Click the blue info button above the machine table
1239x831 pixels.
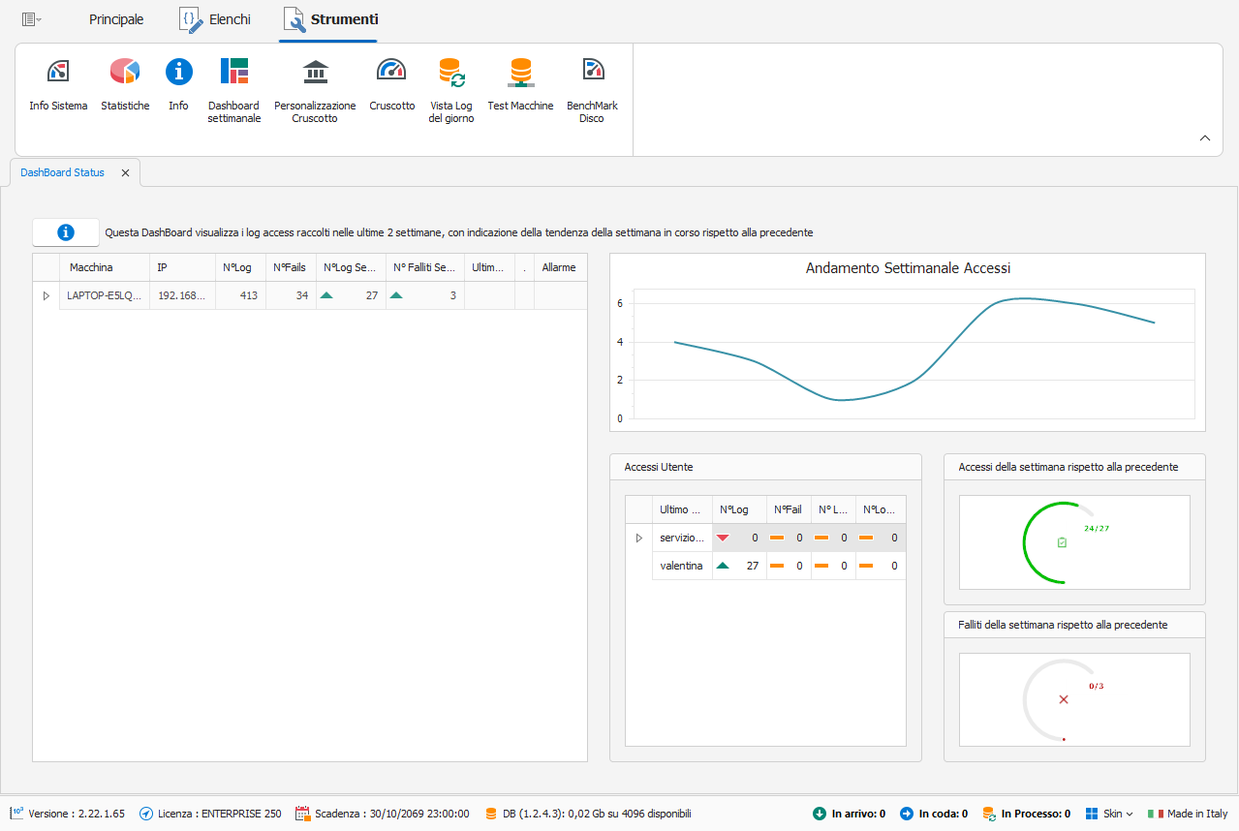(x=66, y=232)
